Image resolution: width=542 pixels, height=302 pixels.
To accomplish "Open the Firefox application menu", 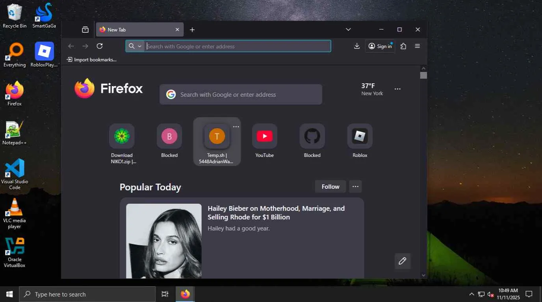I will [x=418, y=46].
